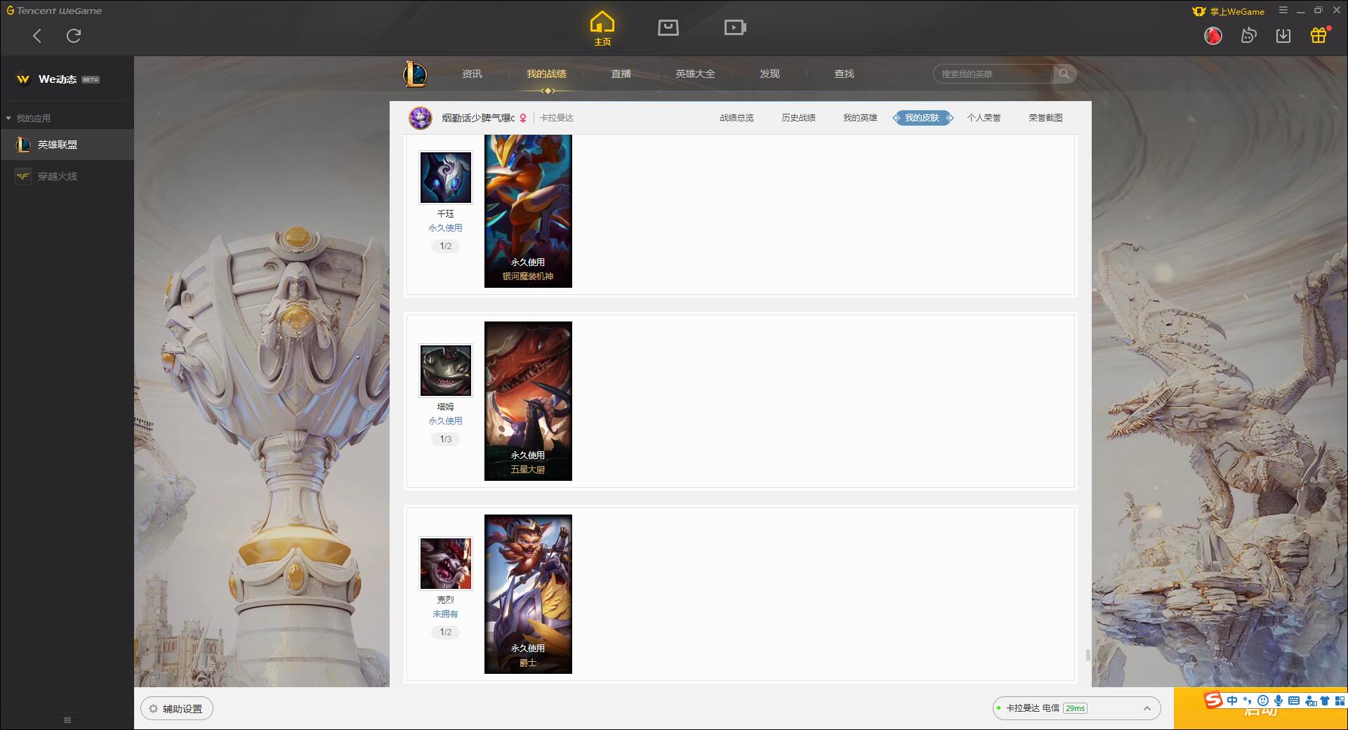Toggle the Sogou 中 Chinese/English mode
This screenshot has height=730, width=1348.
click(1232, 701)
